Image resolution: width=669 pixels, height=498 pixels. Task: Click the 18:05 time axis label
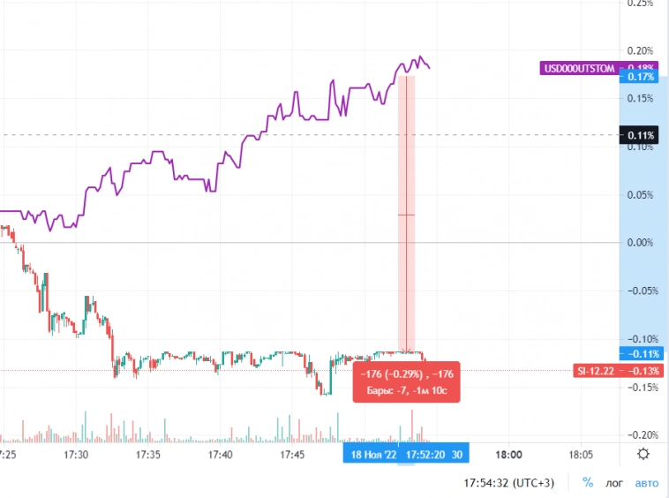tap(580, 454)
